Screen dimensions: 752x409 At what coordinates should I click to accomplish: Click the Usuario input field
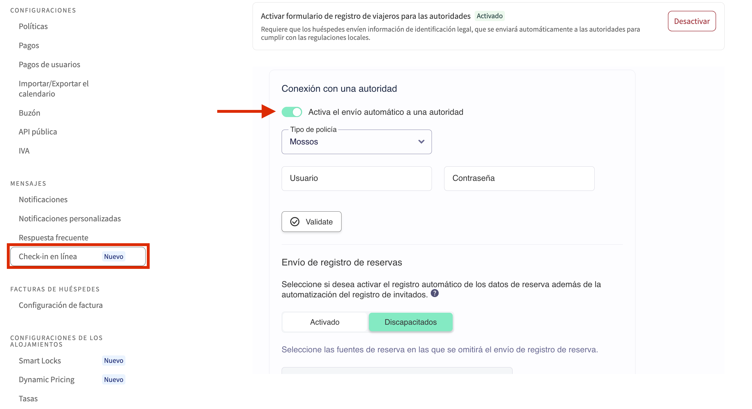click(356, 178)
